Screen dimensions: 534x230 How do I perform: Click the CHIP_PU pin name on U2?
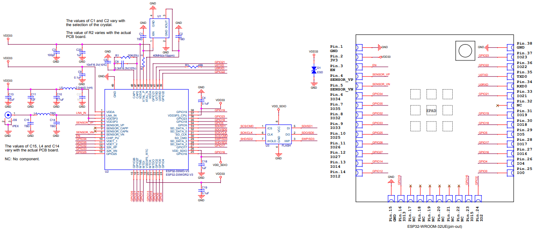click(112, 138)
